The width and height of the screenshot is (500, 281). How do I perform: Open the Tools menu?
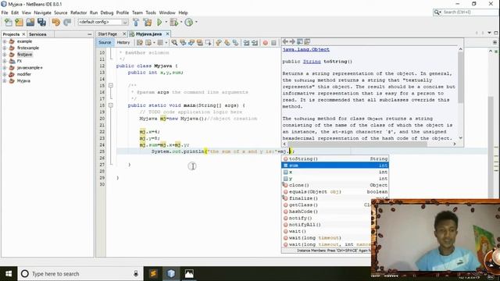[151, 12]
